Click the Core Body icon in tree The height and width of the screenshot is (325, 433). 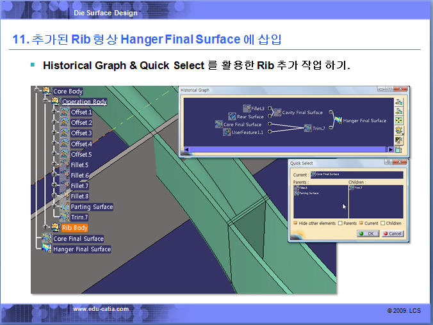tap(46, 91)
